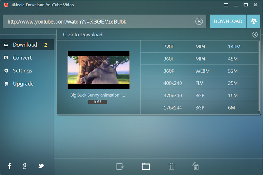Click the Big Buck Bunny animation title
Screen dimensions: 263x175
(98, 95)
